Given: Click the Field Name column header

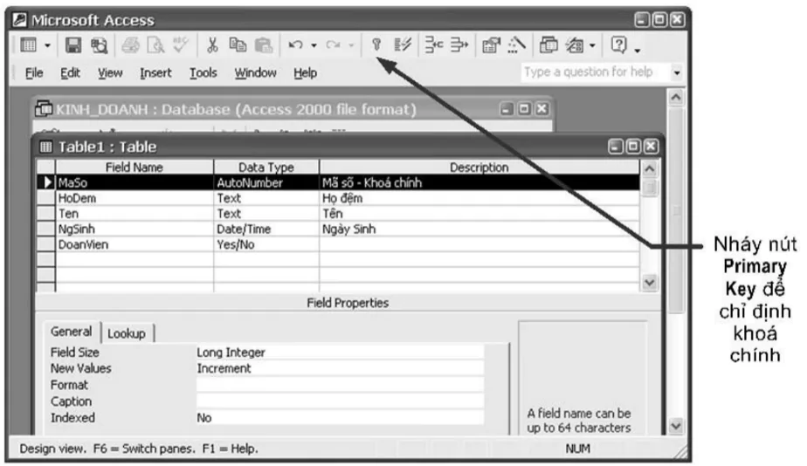Looking at the screenshot, I should click(x=134, y=168).
